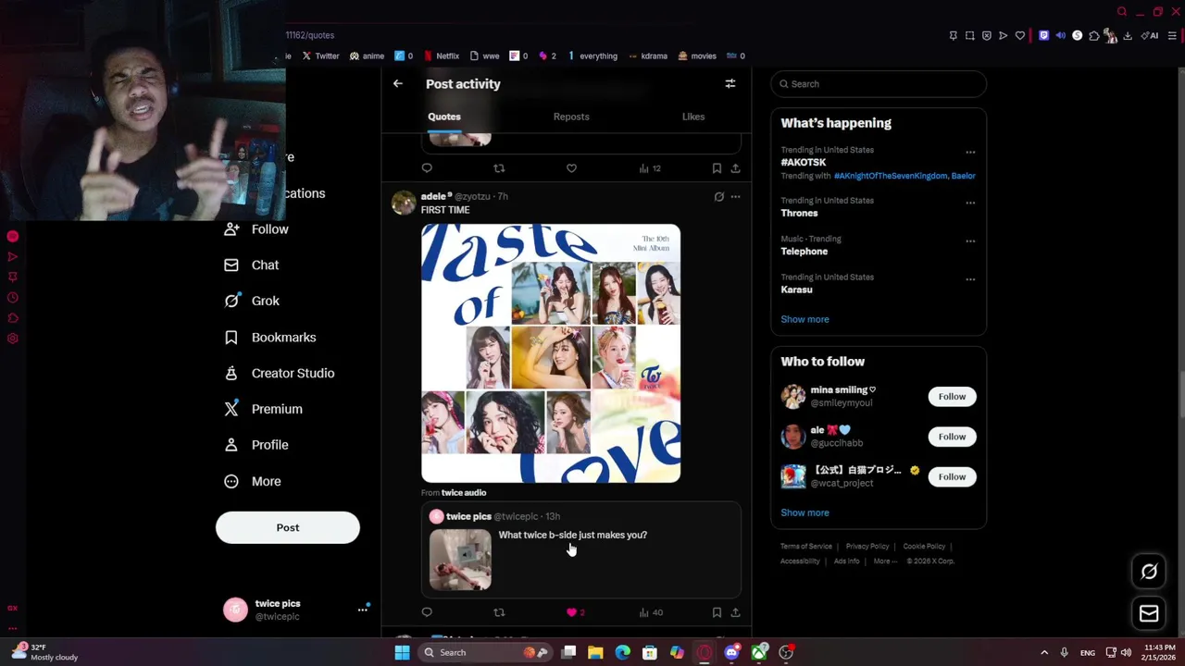Open the Grok floating button
Image resolution: width=1185 pixels, height=666 pixels.
1149,572
